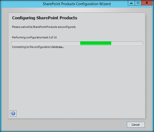154x132 pixels.
Task: Click the empty right portion of the progress bar
Action: pyautogui.click(x=127, y=43)
